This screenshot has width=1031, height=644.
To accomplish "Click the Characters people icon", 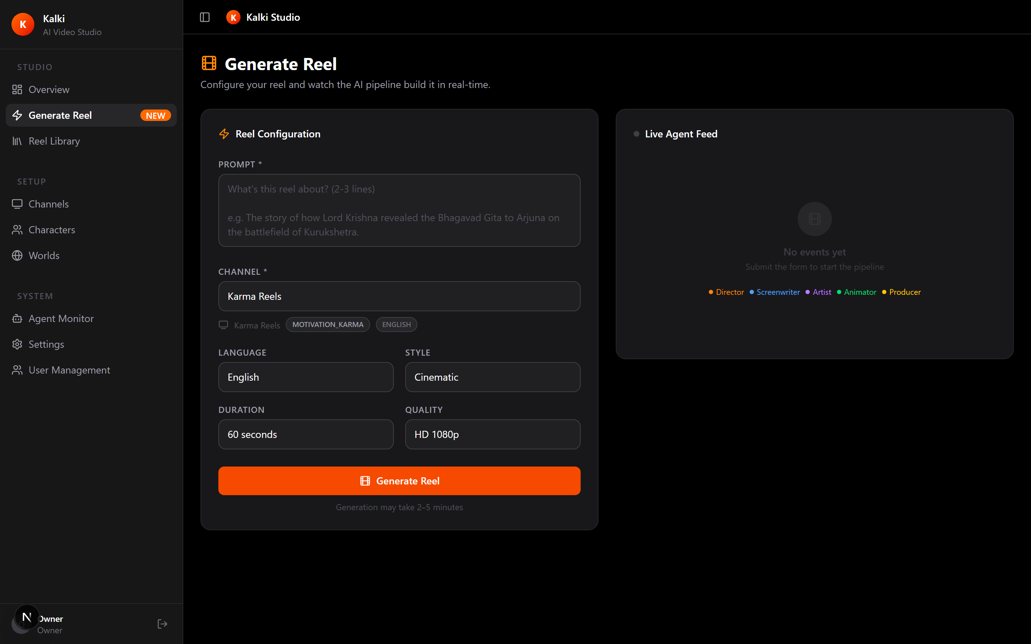I will pyautogui.click(x=17, y=230).
